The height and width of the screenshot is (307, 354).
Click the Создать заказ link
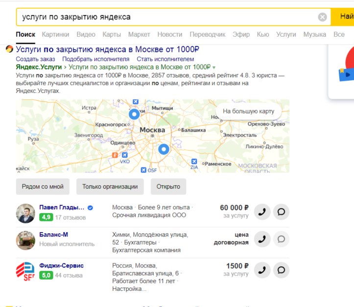[35, 59]
